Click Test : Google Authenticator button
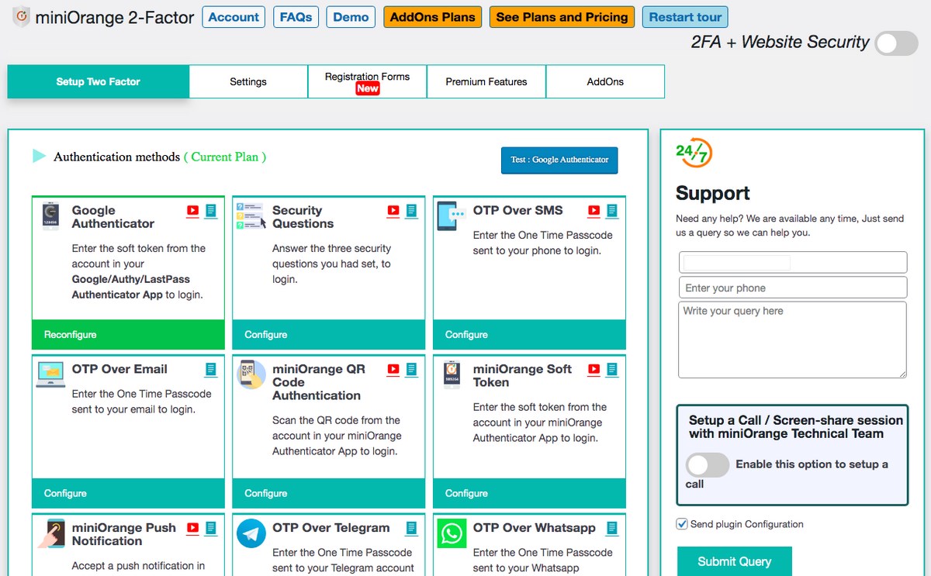931x576 pixels. click(559, 160)
